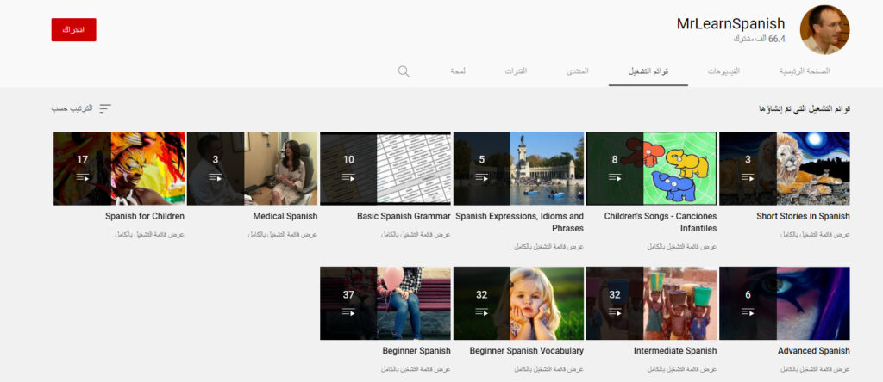The height and width of the screenshot is (382, 883).
Task: Click the MrLearnSpanish channel avatar
Action: tap(824, 30)
